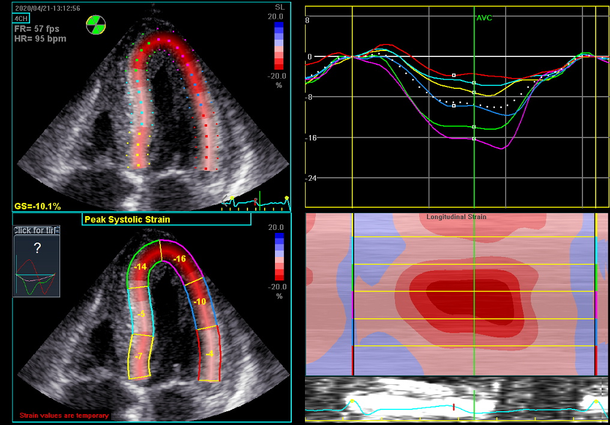Select the -7 basal yellow segment
Screen dimensions: 610x425
coord(139,356)
